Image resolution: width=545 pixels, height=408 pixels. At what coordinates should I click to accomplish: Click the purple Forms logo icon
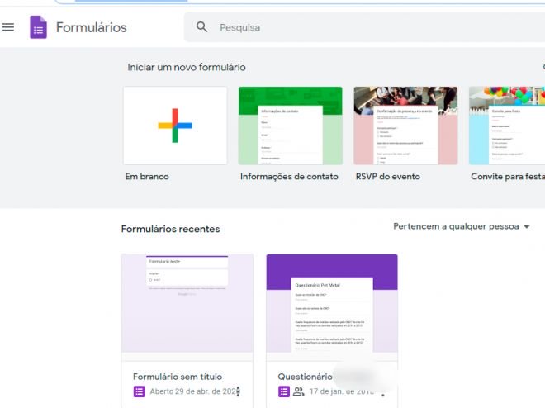point(38,27)
